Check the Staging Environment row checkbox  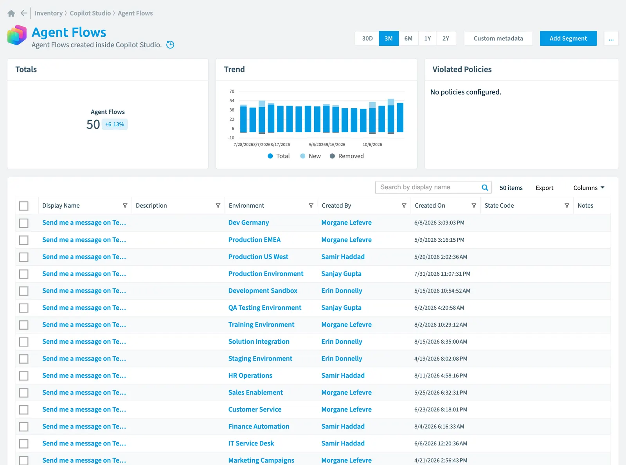24,359
